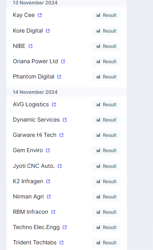Open external link icon beside Dynamic Services
This screenshot has width=153, height=250.
coord(65,120)
